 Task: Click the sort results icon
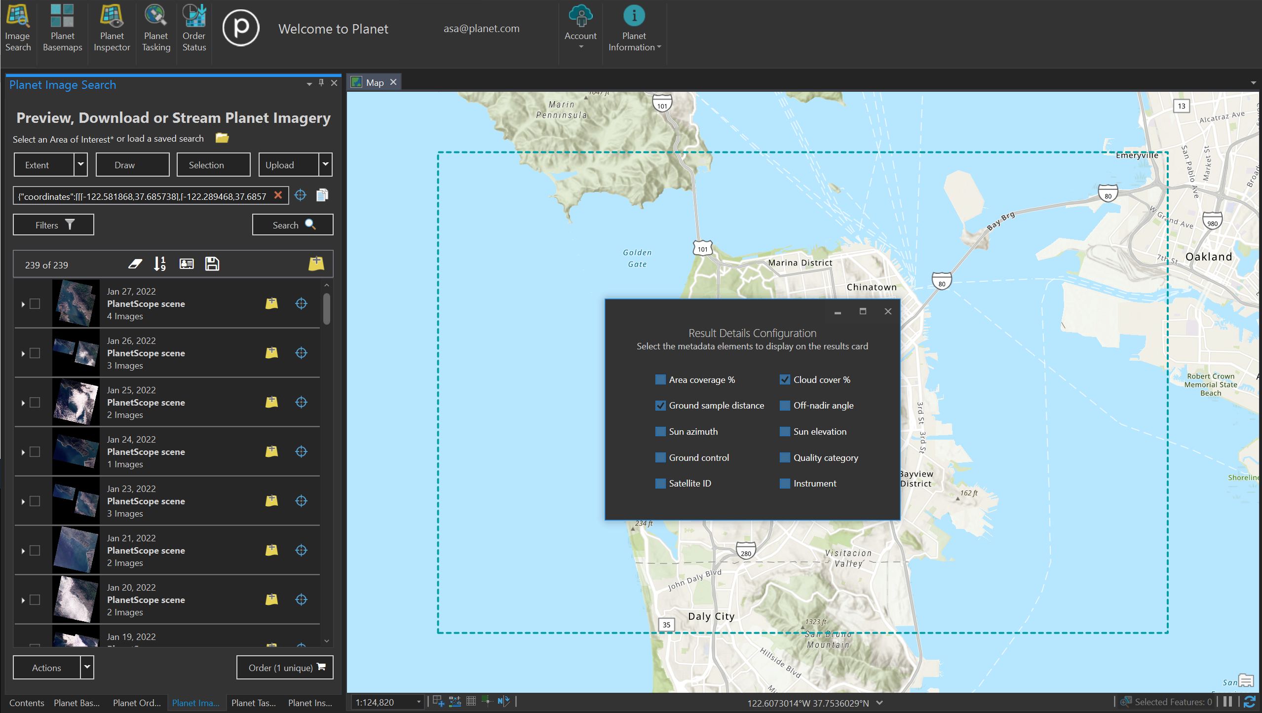160,264
